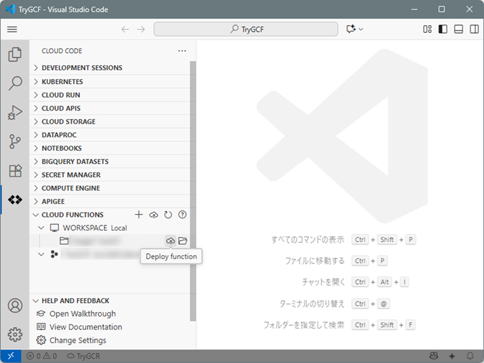
Task: Expand the Cloud APIs section
Action: click(110, 108)
